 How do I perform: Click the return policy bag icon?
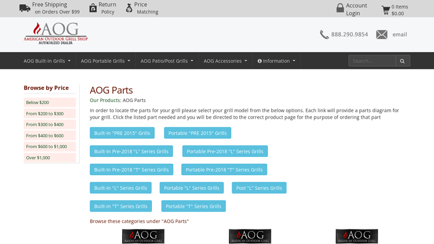pos(93,8)
